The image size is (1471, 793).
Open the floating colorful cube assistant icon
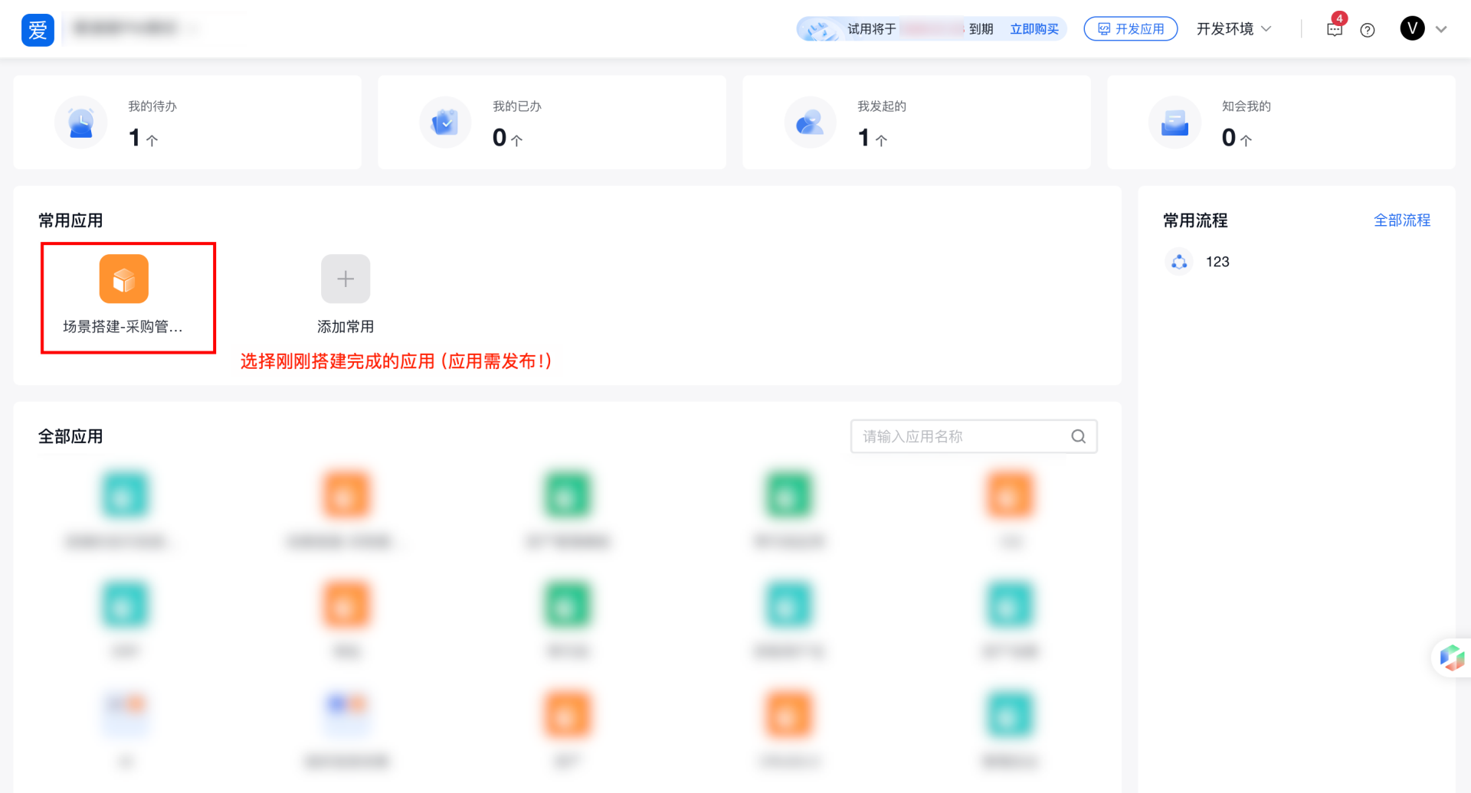click(1451, 658)
